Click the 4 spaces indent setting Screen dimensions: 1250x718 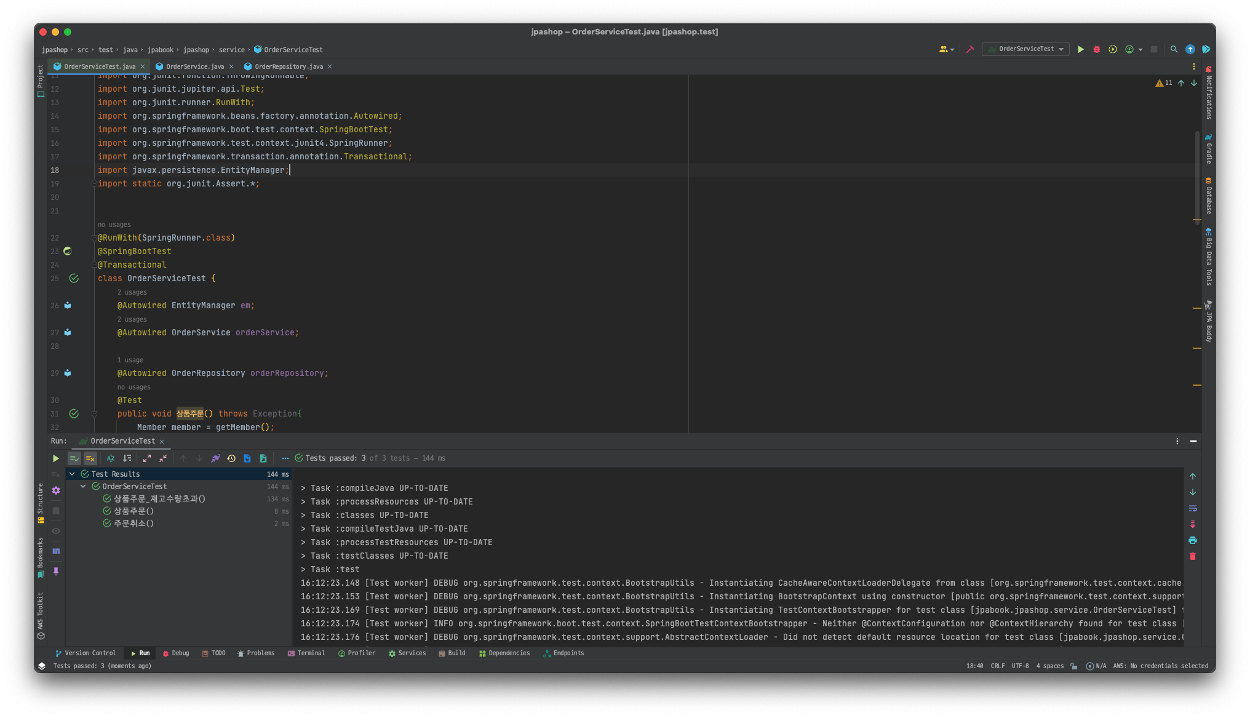tap(1049, 666)
